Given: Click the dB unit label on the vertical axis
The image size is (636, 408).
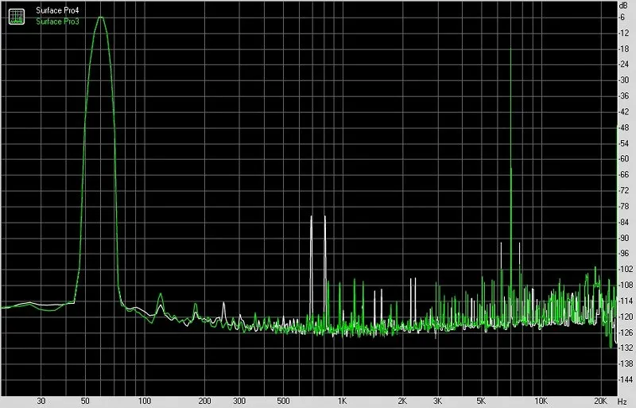Looking at the screenshot, I should [x=623, y=6].
